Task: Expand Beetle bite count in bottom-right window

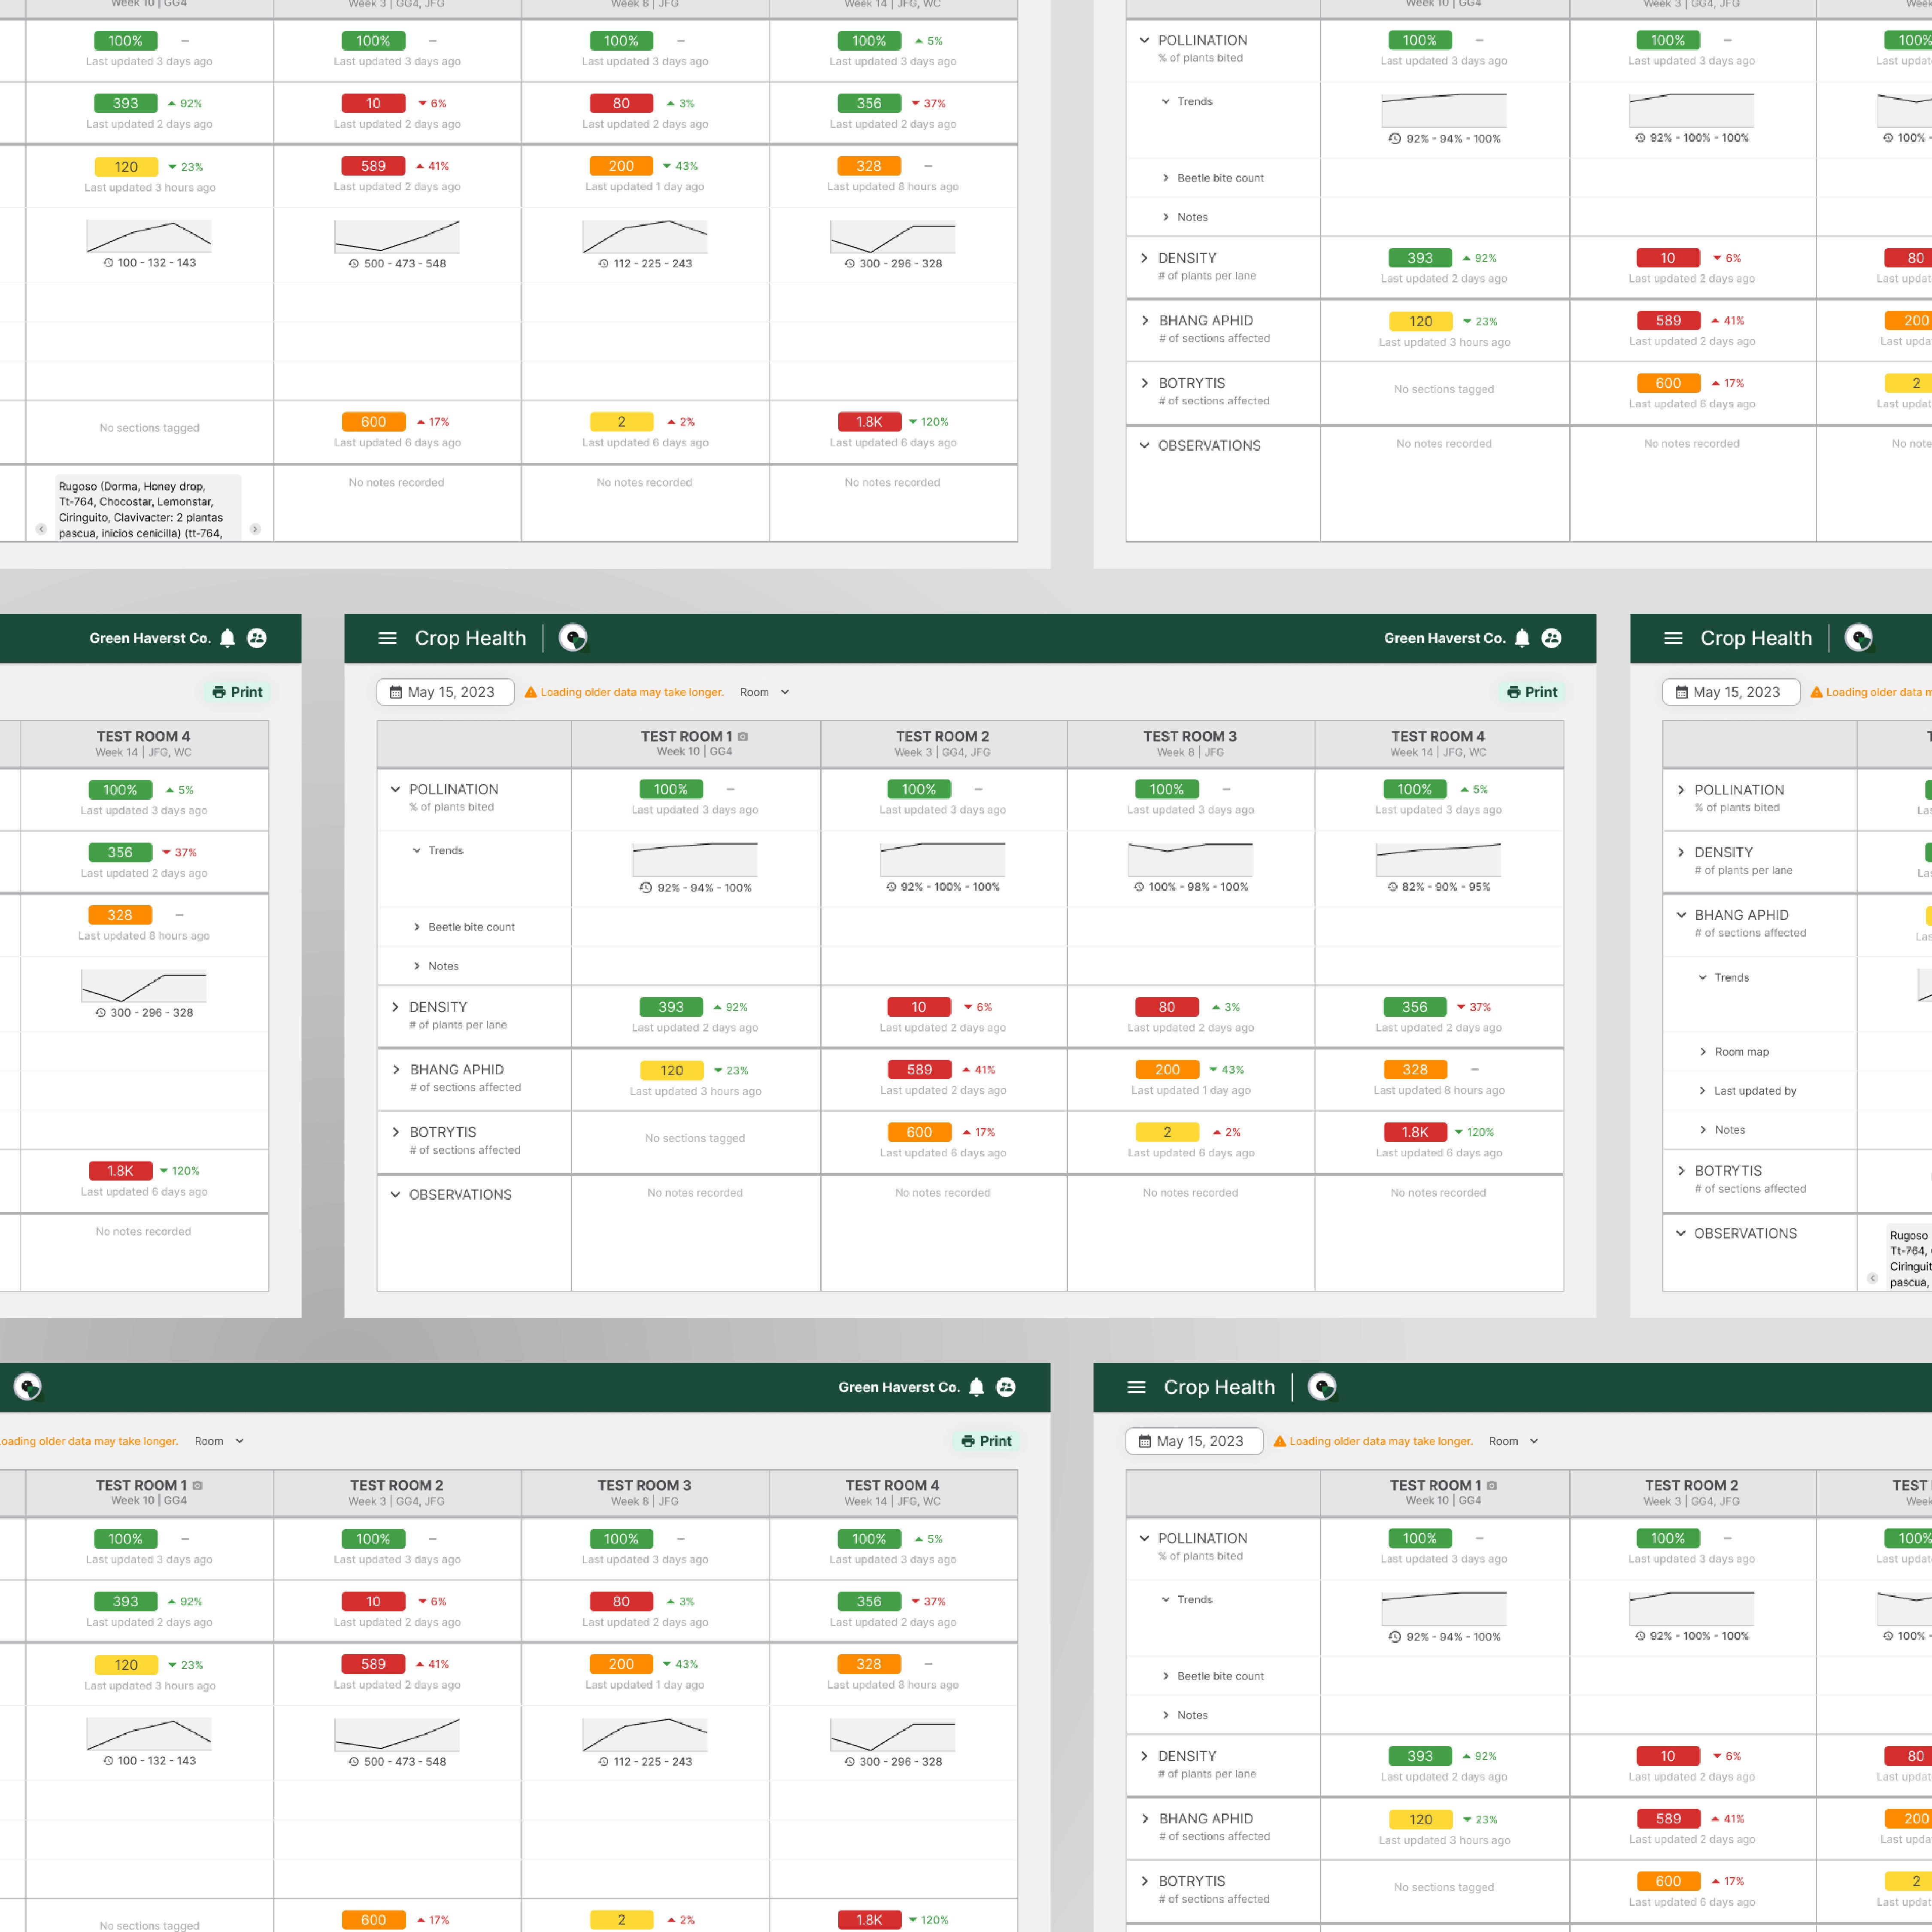Action: (x=1166, y=1676)
